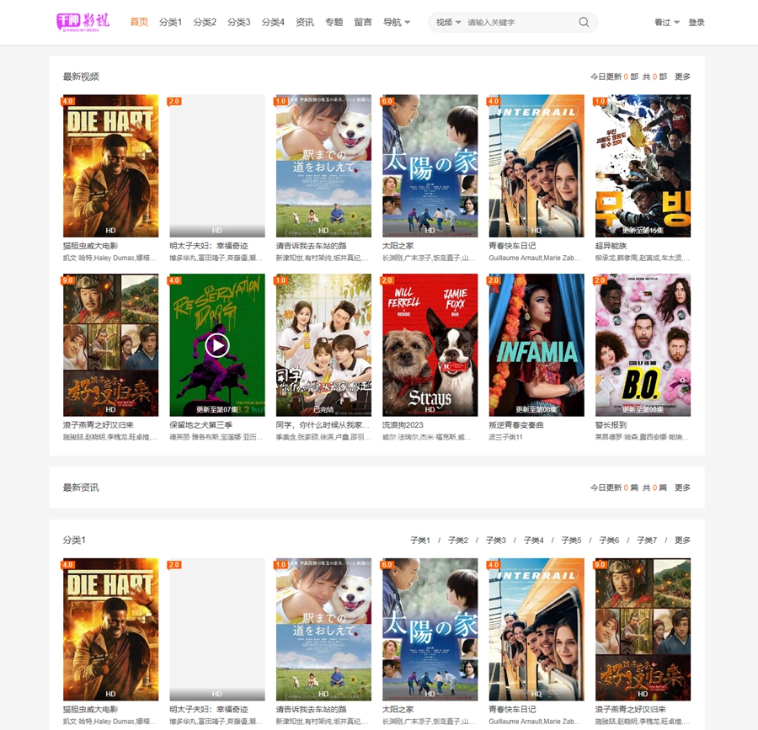This screenshot has height=730, width=758.
Task: Select the 子类3 subcategory link
Action: [x=495, y=540]
